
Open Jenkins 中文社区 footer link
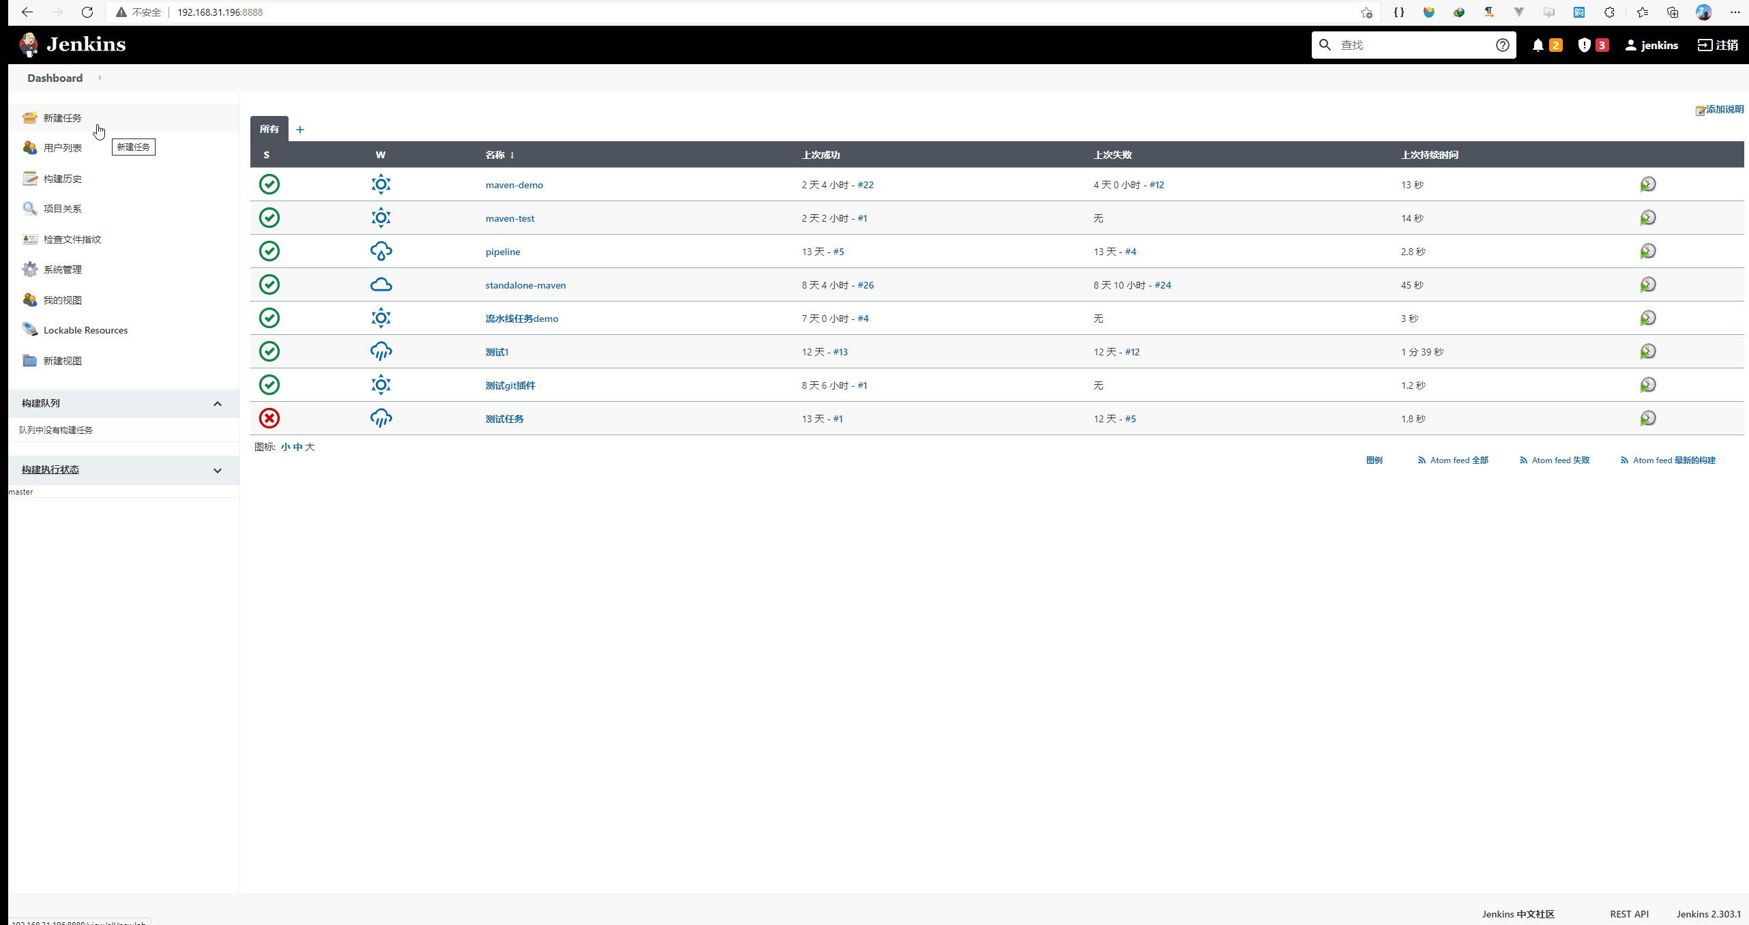click(1518, 914)
